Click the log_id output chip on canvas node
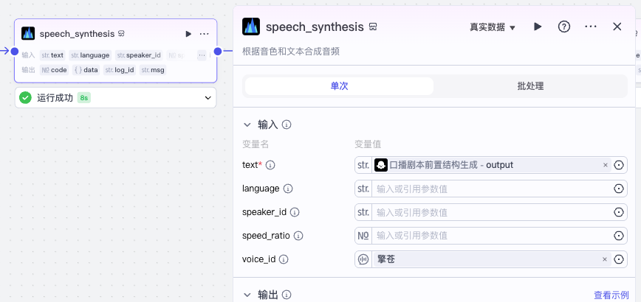 click(120, 70)
